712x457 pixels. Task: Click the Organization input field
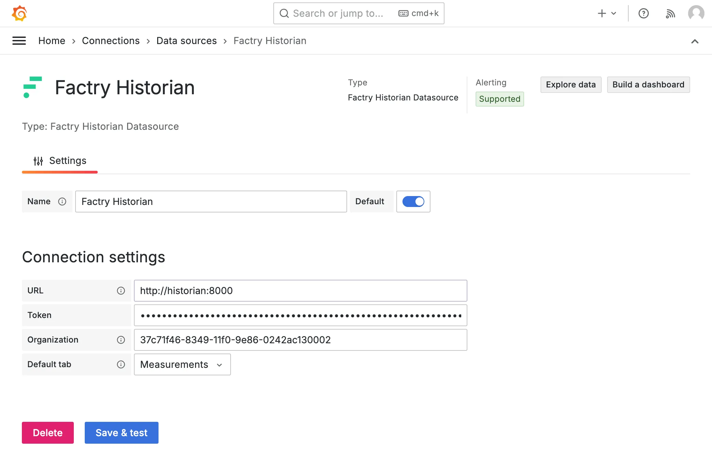tap(301, 340)
